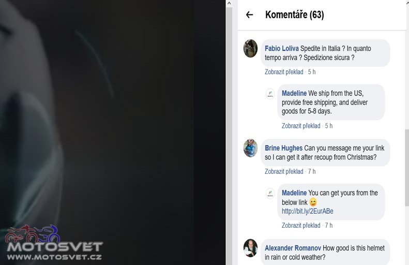Open the bit.ly/2EurABe link
This screenshot has width=409, height=265.
(307, 211)
